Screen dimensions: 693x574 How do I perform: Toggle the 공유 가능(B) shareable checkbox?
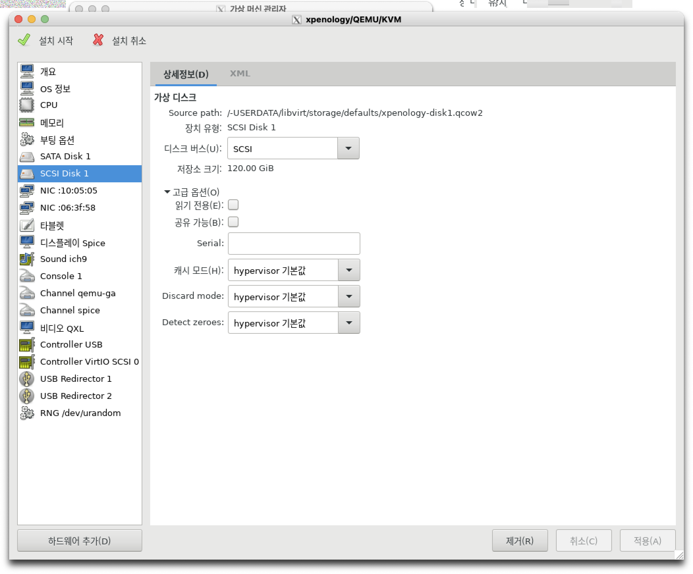coord(233,222)
